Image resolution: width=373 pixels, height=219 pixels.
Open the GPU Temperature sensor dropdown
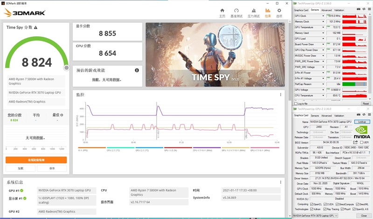click(x=323, y=27)
